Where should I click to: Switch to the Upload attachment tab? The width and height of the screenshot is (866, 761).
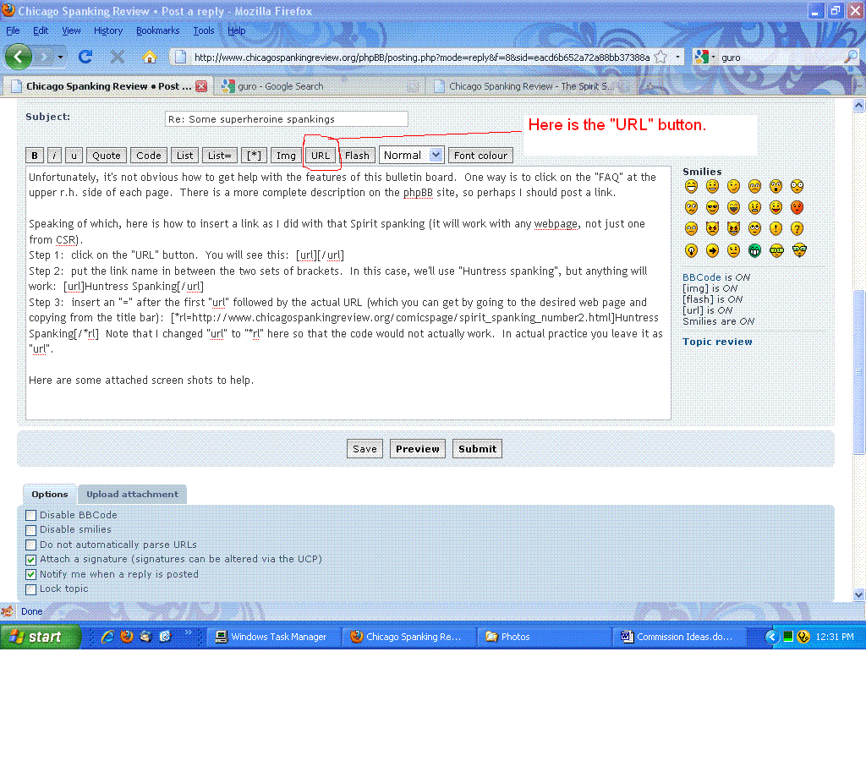[x=132, y=495]
